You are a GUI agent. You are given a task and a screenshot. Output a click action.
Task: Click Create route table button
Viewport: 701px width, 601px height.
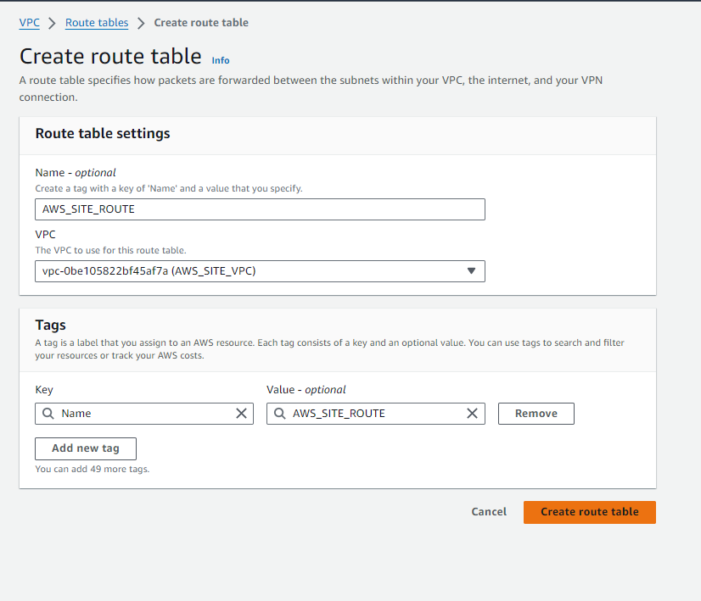coord(590,512)
